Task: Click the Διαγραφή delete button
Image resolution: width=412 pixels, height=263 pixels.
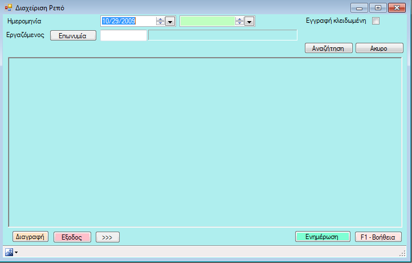Action: pyautogui.click(x=30, y=236)
